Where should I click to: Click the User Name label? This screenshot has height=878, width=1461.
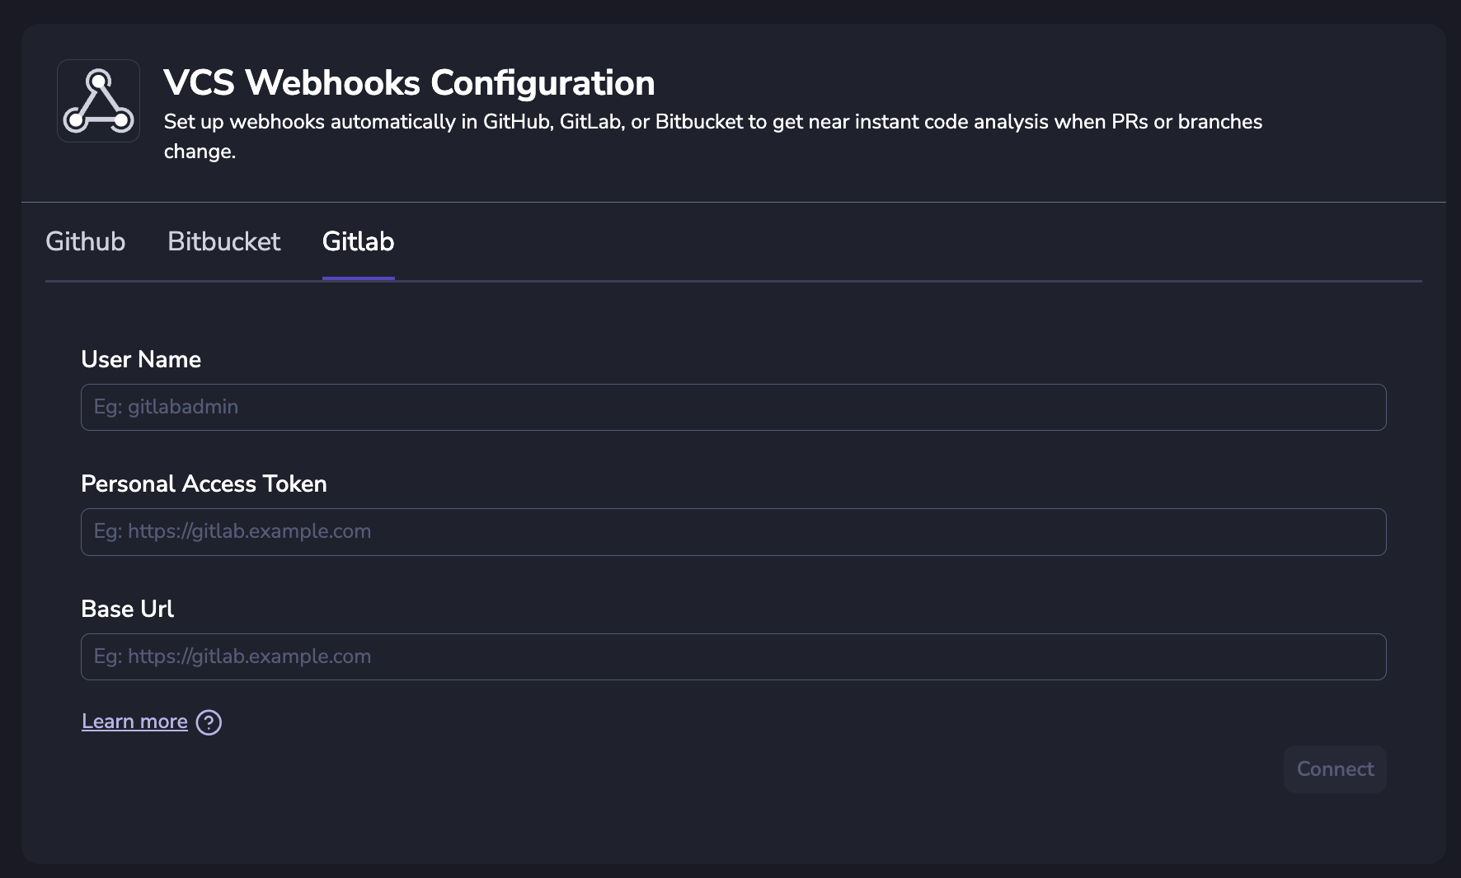[141, 359]
